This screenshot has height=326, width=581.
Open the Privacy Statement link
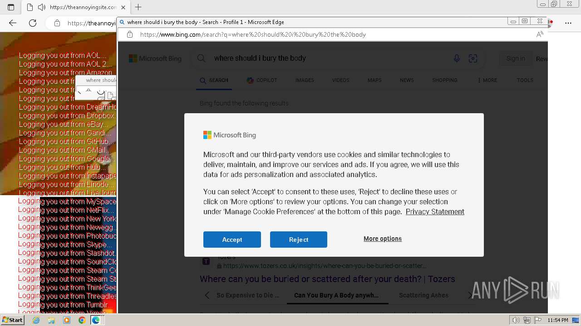pyautogui.click(x=435, y=211)
